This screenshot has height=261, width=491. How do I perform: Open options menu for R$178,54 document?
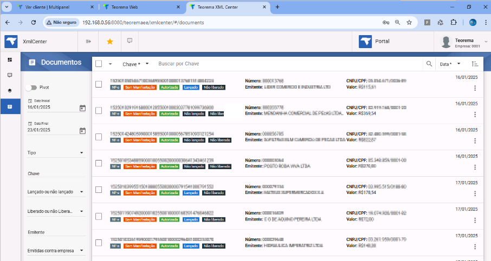(x=475, y=193)
